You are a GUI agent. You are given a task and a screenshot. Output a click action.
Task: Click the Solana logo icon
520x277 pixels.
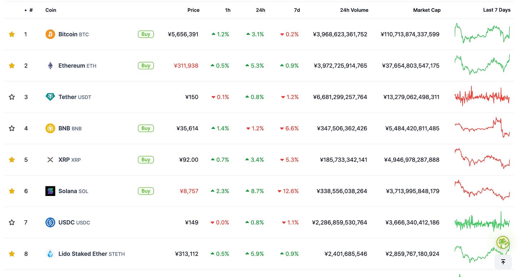coord(50,191)
